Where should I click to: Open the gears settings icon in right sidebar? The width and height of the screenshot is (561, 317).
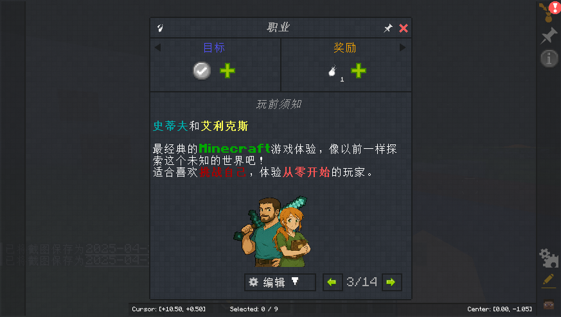pos(549,258)
